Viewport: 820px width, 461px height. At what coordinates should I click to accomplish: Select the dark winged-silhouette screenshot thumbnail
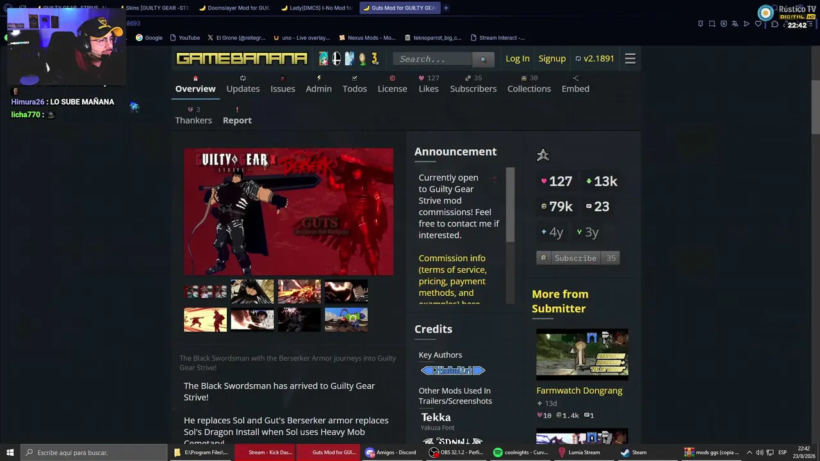(x=252, y=292)
